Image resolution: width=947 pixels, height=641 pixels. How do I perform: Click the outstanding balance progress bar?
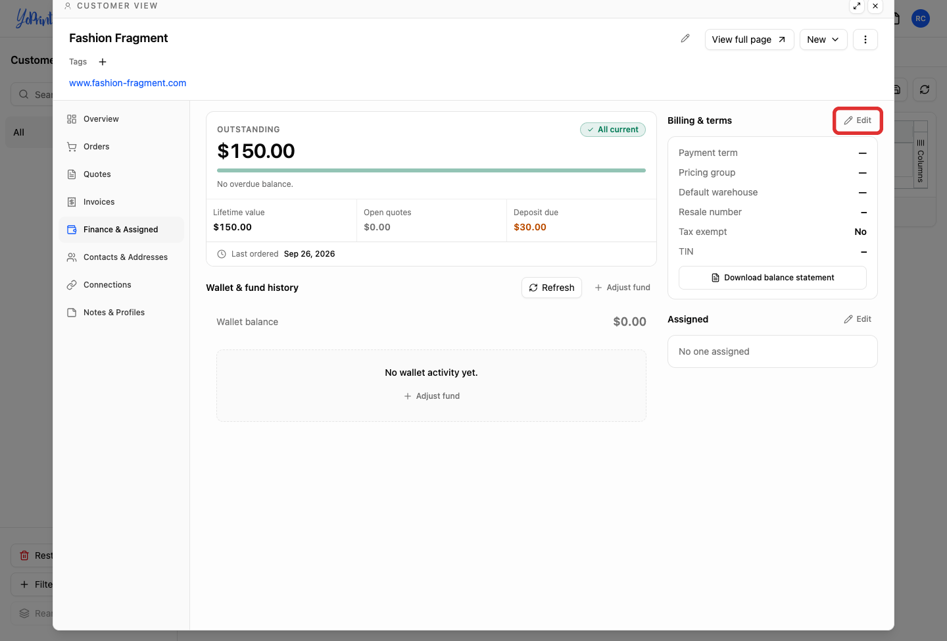coord(431,170)
